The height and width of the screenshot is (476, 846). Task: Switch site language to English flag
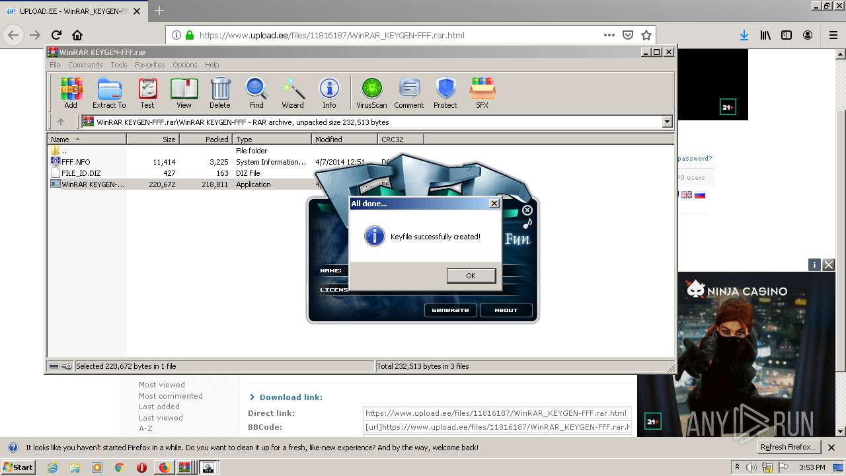click(x=687, y=195)
